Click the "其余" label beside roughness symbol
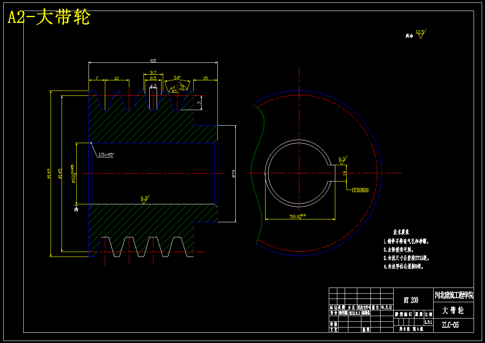The width and height of the screenshot is (485, 343). (409, 36)
